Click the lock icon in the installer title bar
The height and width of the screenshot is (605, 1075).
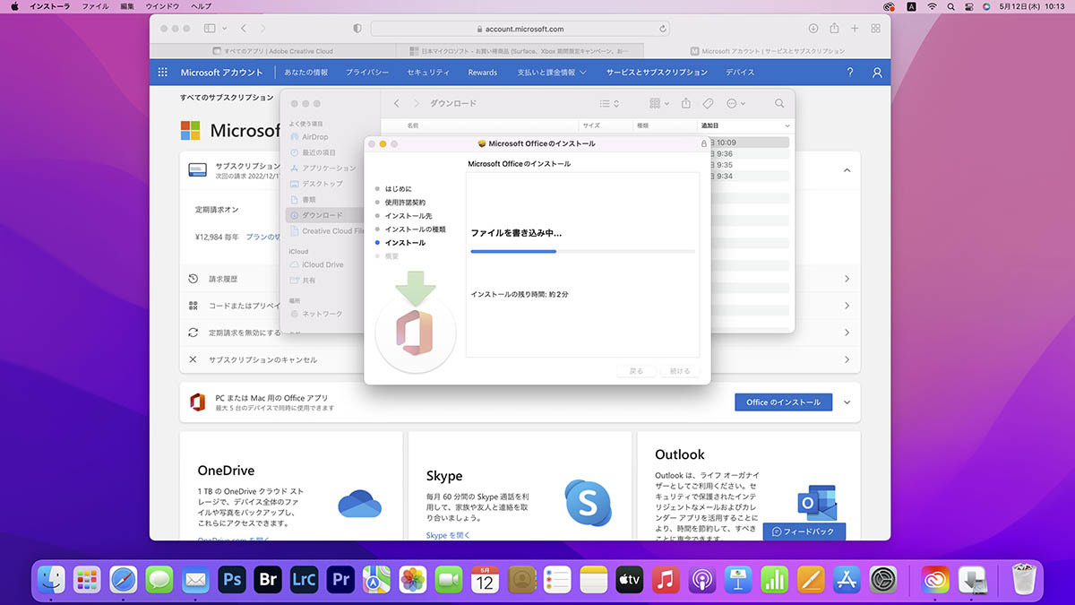click(x=705, y=143)
